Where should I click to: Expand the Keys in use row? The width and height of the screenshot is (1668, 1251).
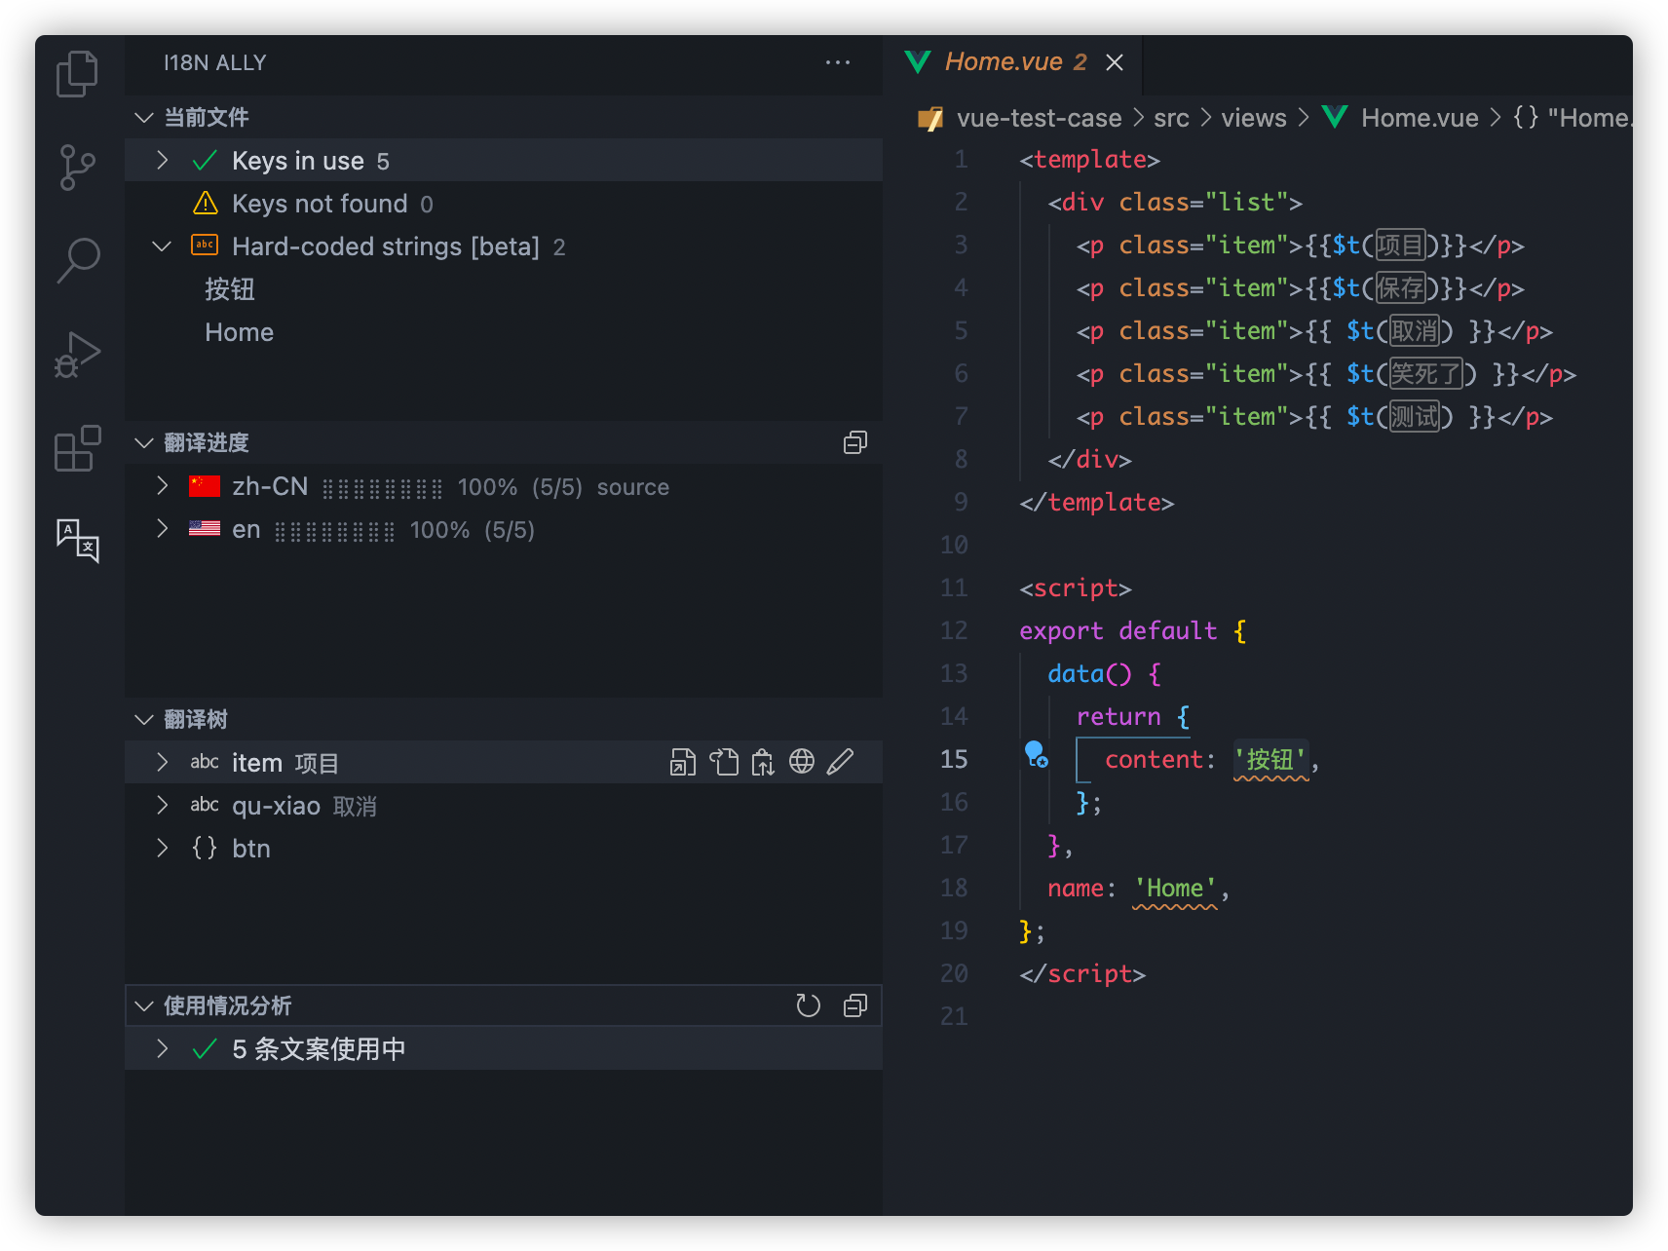coord(163,160)
